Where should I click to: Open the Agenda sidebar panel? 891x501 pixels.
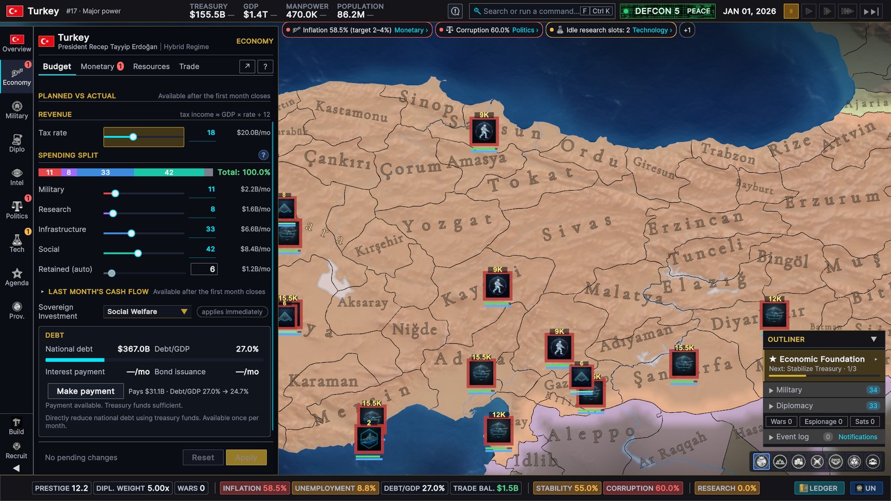(x=17, y=277)
